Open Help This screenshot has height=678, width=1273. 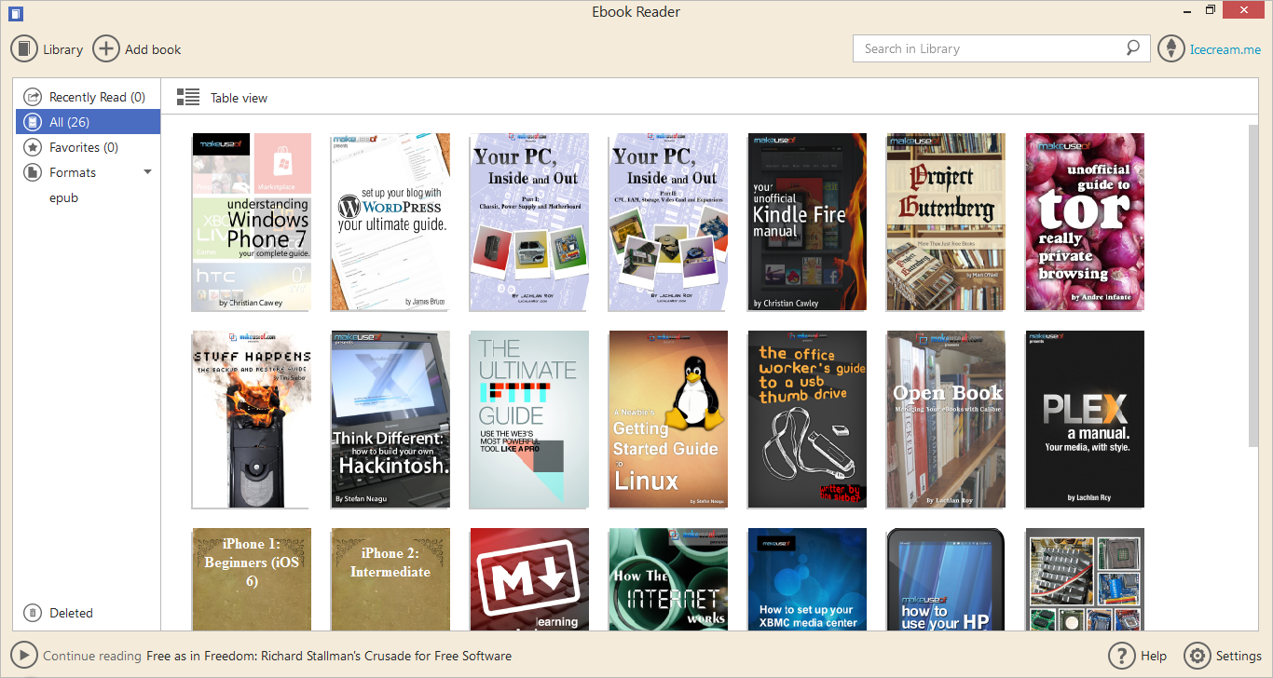pyautogui.click(x=1154, y=657)
